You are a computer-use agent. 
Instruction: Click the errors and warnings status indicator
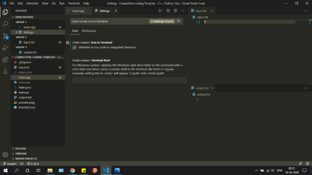tap(33, 164)
